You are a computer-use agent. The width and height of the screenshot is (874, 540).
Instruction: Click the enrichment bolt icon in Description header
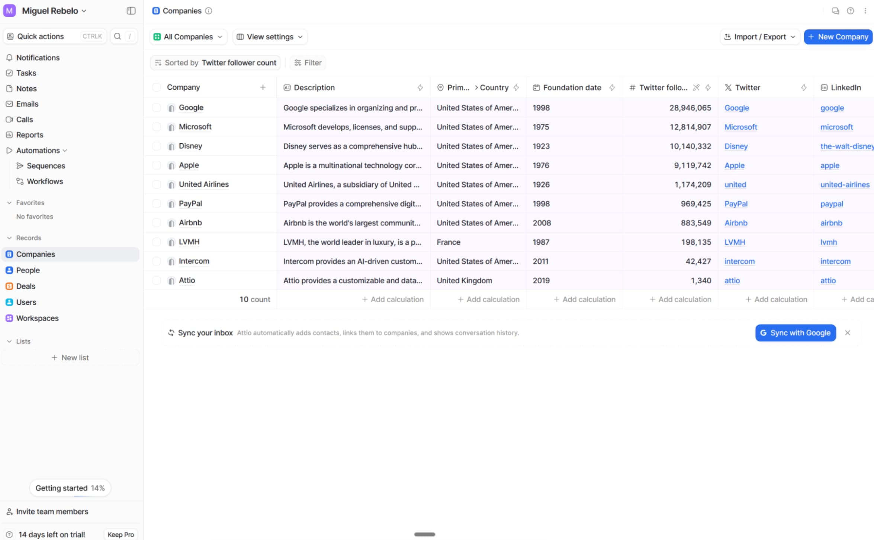click(x=420, y=87)
